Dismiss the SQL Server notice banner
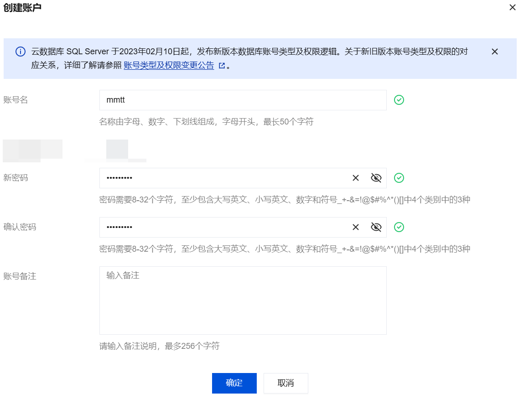Image resolution: width=519 pixels, height=399 pixels. click(x=494, y=52)
